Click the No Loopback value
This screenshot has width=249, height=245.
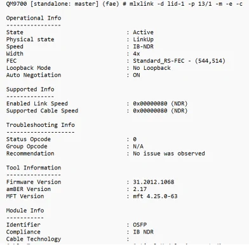[x=152, y=68]
